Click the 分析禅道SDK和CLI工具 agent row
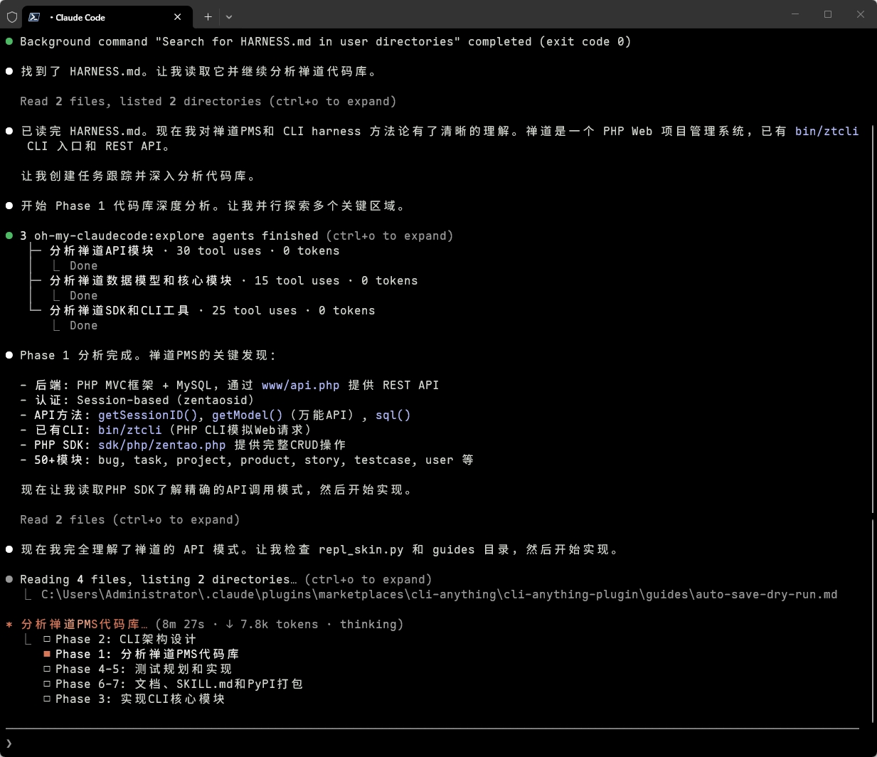Screen dimensions: 877x757 (212, 310)
